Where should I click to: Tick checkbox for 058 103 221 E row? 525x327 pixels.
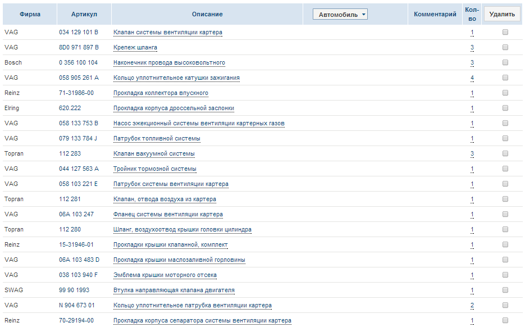pos(505,184)
